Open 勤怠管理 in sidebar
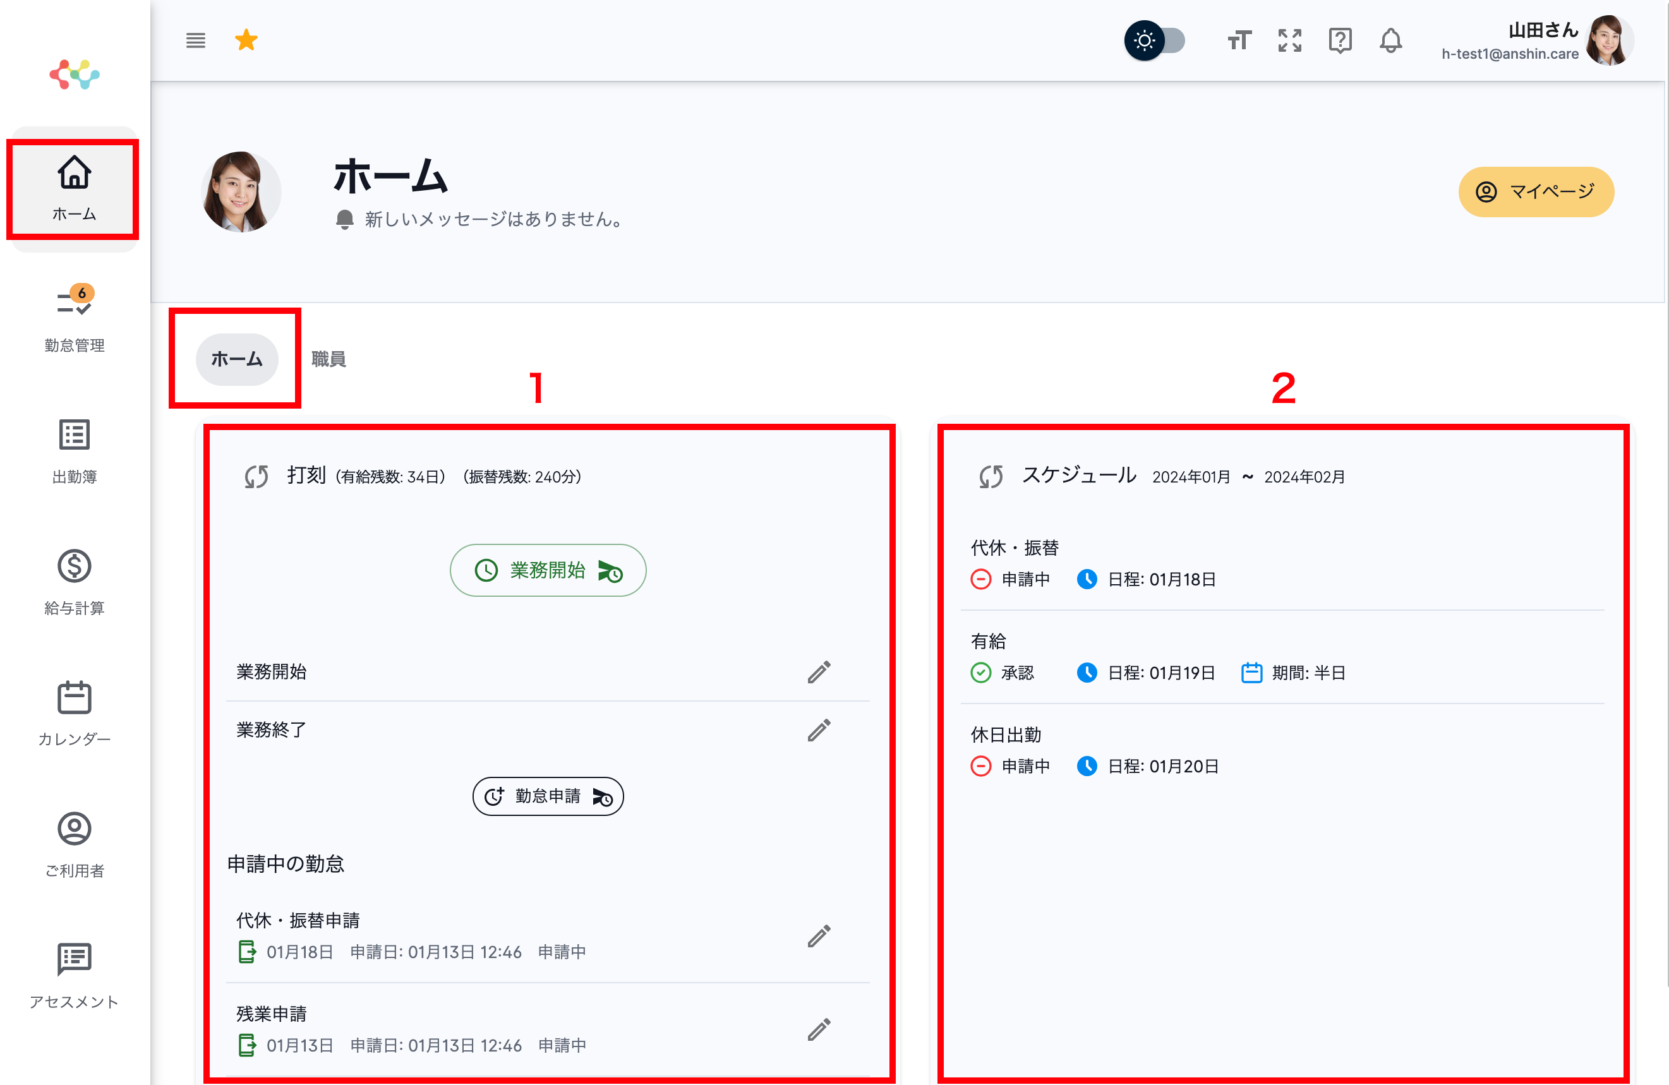 (x=75, y=319)
